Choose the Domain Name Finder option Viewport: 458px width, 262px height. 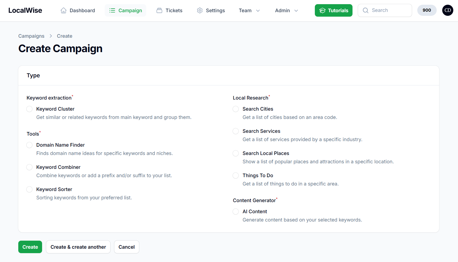point(29,145)
